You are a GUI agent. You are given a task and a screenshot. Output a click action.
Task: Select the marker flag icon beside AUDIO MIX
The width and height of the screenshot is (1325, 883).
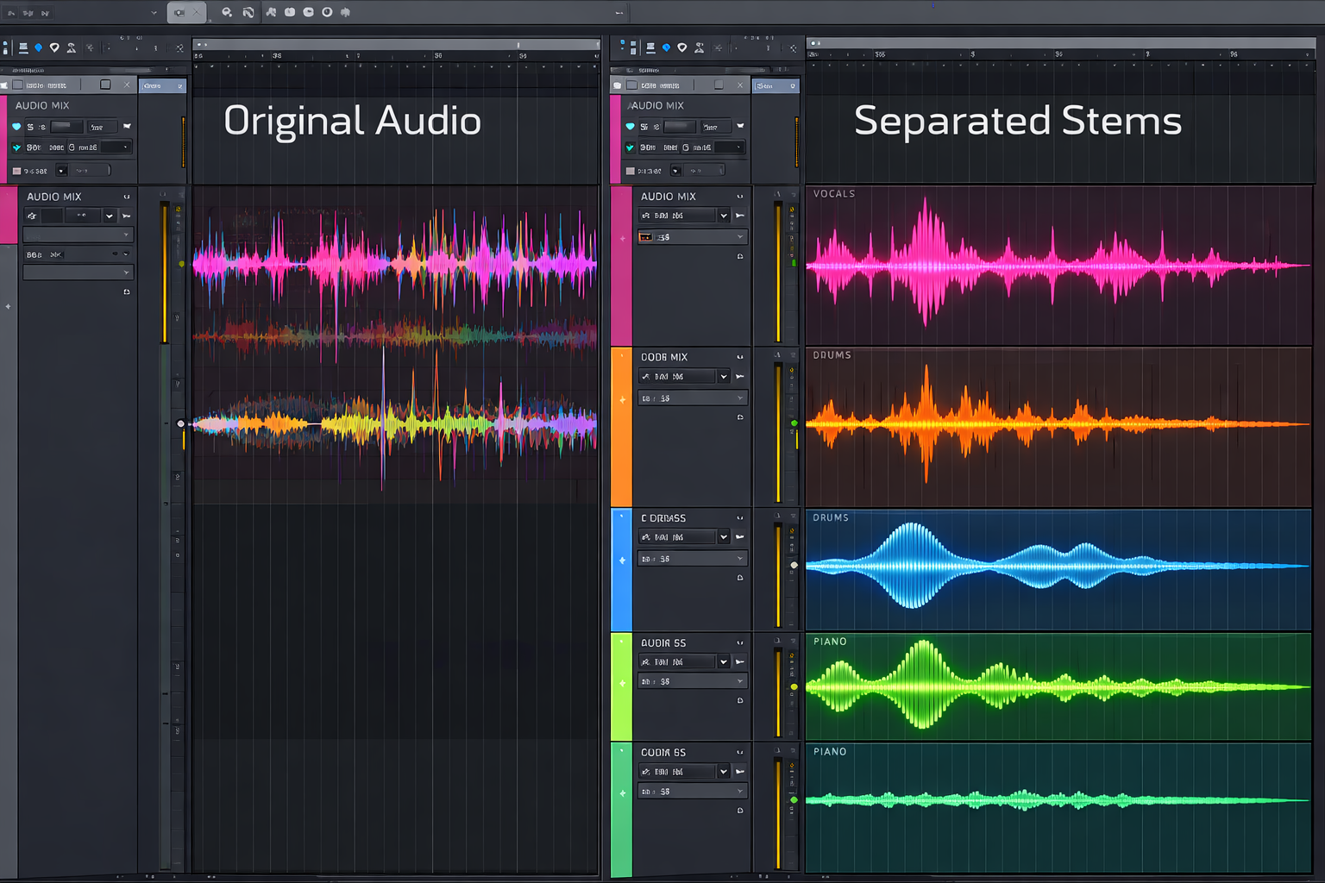128,126
